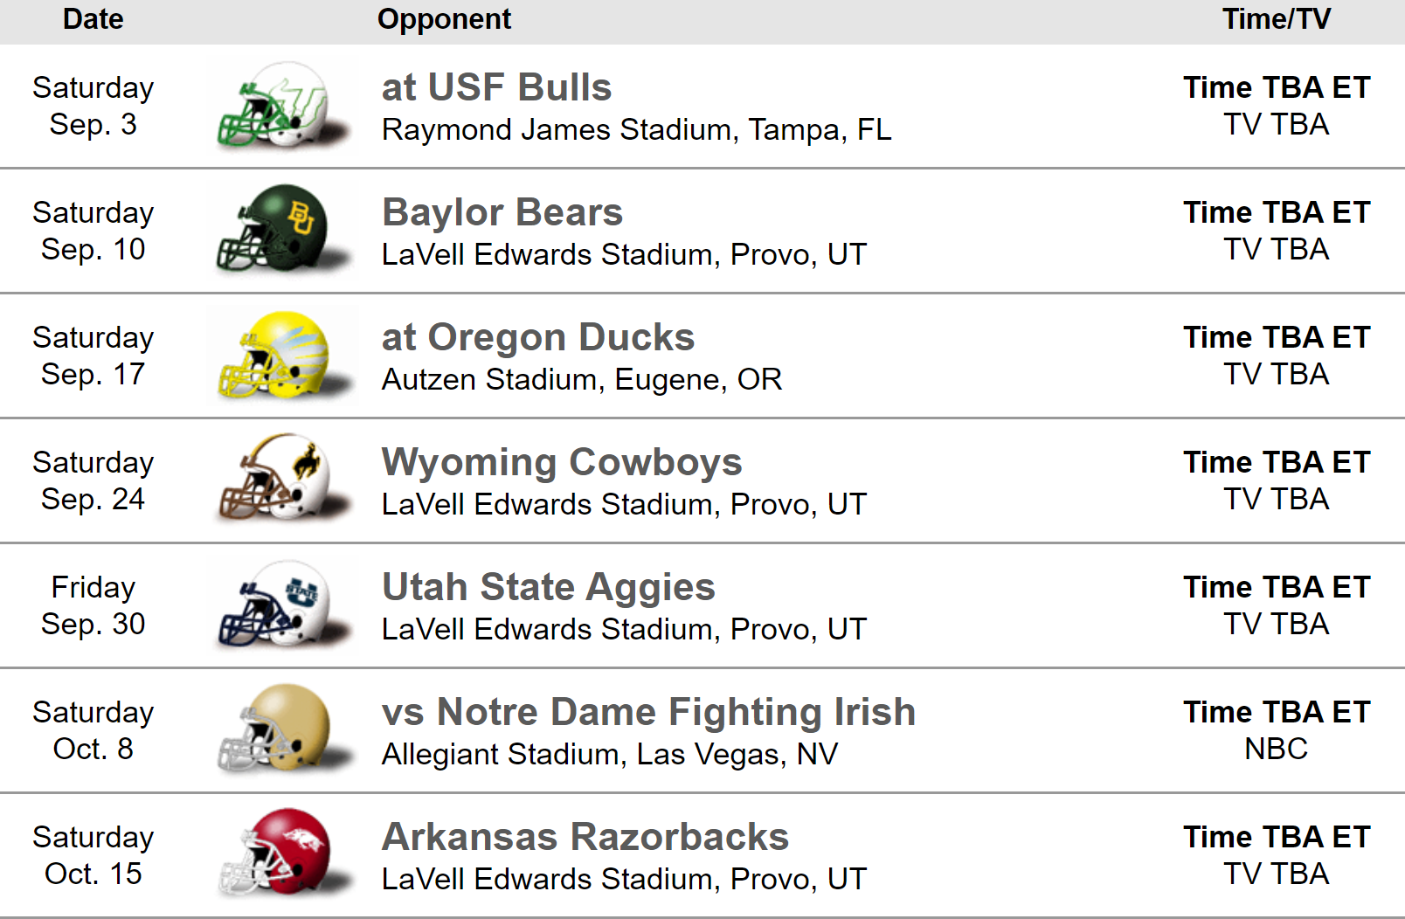Click the Arkansas Razorbacks red helmet icon
Viewport: 1405px width, 919px height.
tap(281, 854)
